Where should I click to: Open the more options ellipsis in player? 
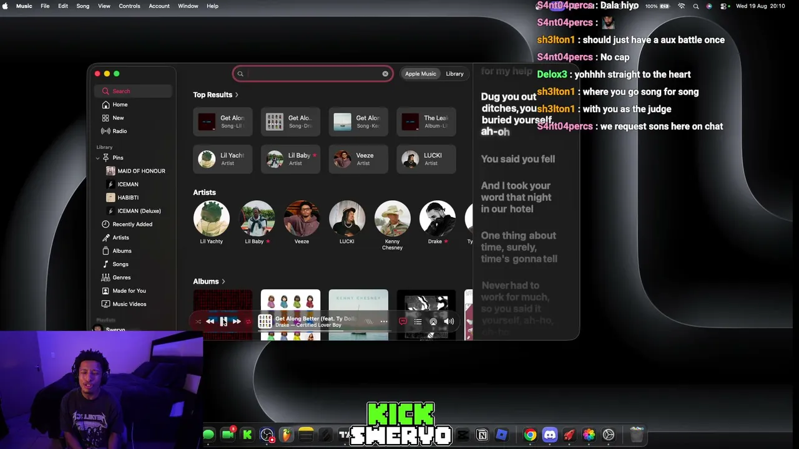(384, 322)
